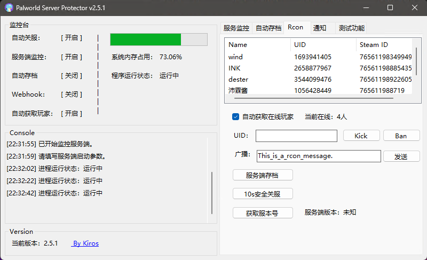427x260 pixels.
Task: Select player row dester
Action: point(320,79)
